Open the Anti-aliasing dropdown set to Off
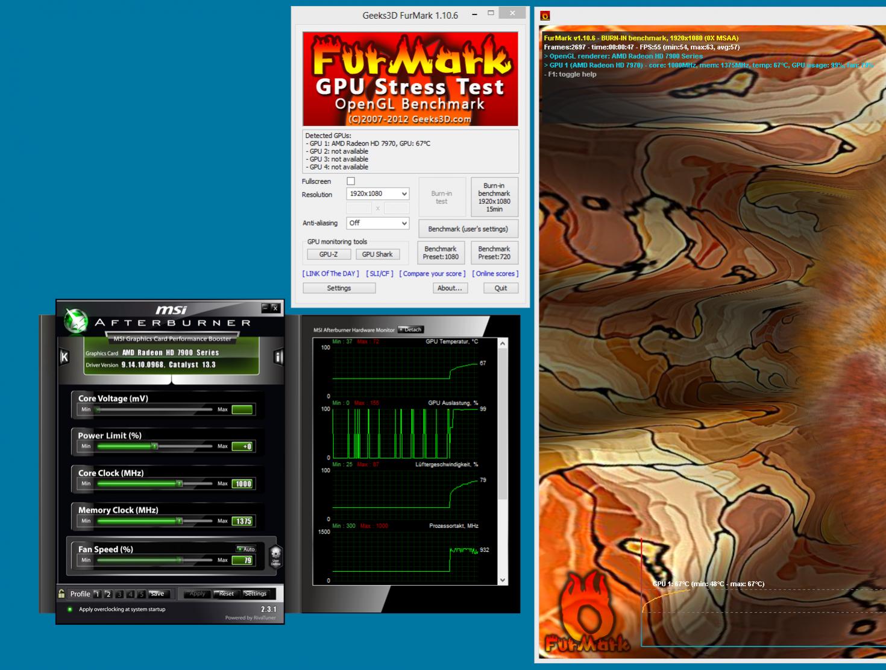 coord(378,223)
